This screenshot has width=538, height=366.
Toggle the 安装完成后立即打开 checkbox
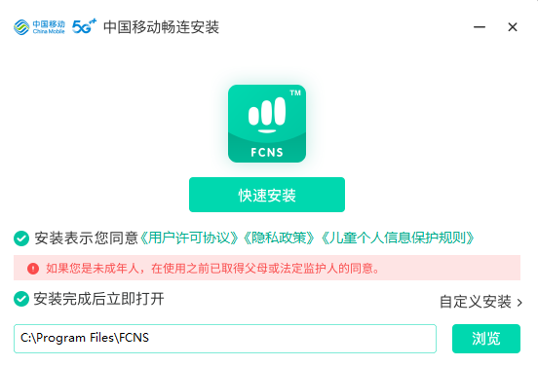click(21, 299)
